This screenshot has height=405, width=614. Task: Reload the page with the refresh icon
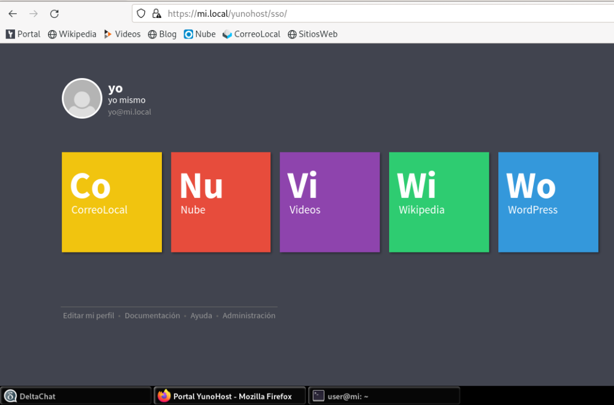click(55, 14)
